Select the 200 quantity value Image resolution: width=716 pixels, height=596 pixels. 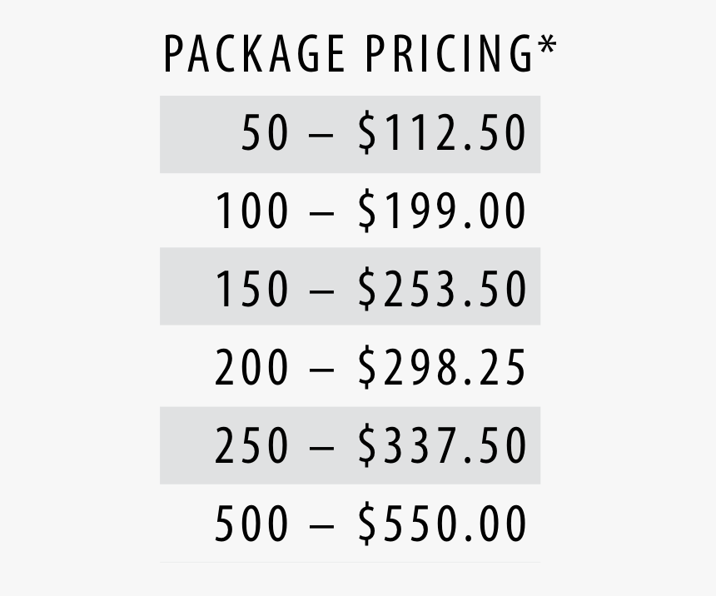pos(252,369)
